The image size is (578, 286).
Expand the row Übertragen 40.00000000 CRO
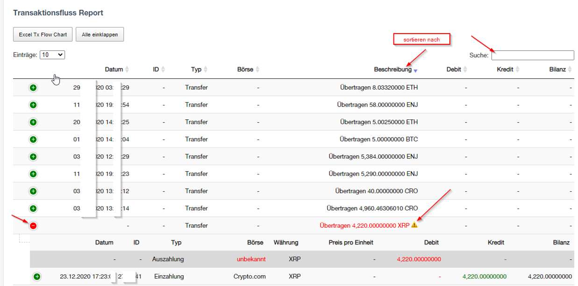coord(33,191)
